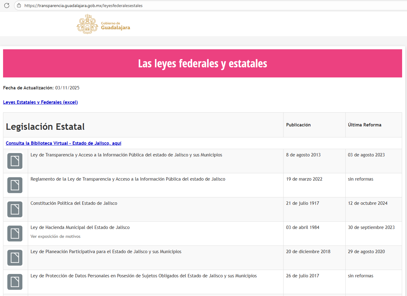
Task: Click Ver exposición de motivos
Action: 55,237
